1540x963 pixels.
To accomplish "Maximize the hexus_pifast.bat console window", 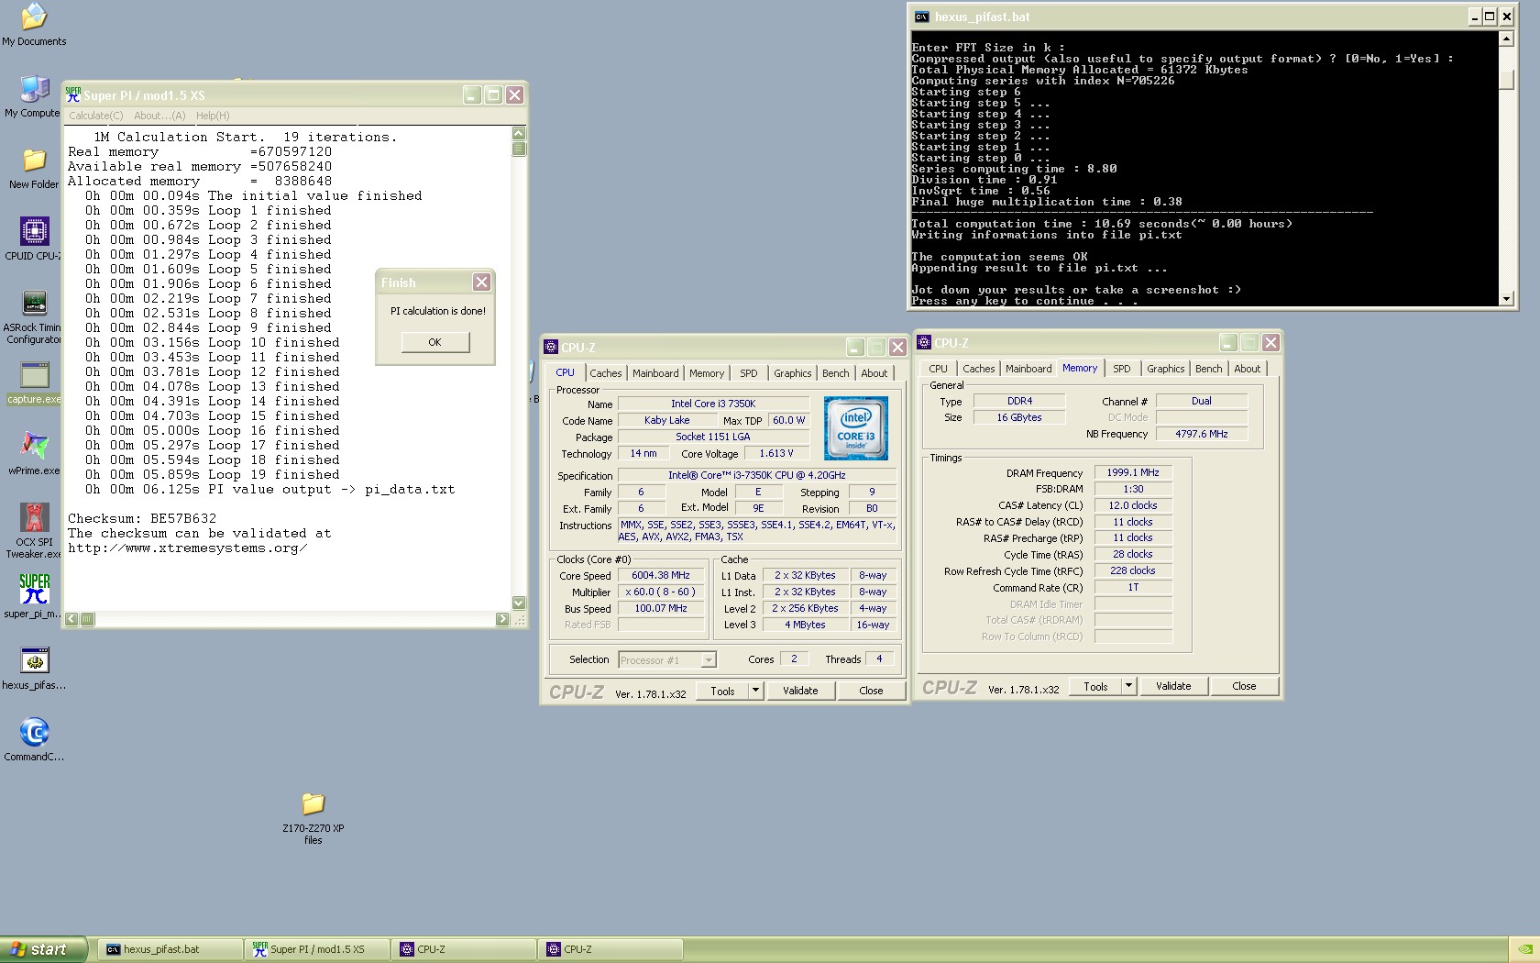I will (x=1490, y=17).
